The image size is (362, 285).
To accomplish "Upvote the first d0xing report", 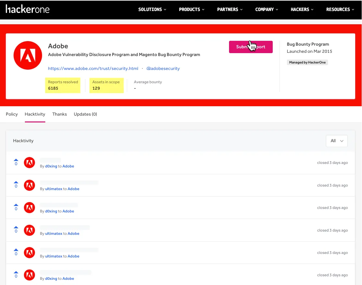I will pyautogui.click(x=16, y=160).
